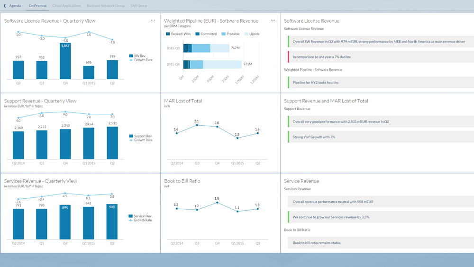Select the 2,531 support revenue bar
Viewport: 474px width, 267px height.
[112, 143]
